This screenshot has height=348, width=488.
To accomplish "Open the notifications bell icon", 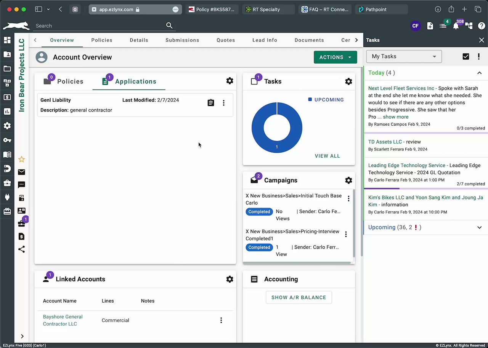I will [456, 26].
